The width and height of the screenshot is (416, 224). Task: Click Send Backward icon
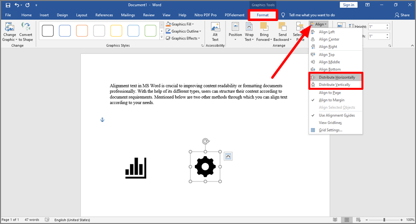[x=283, y=27]
